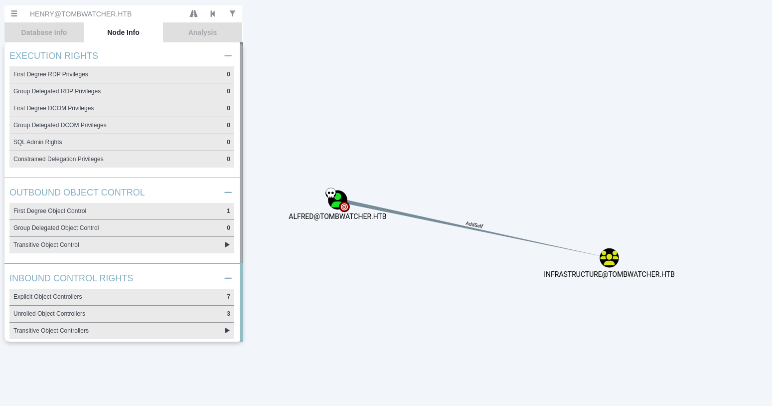Collapse the Outbound Object Control section
The height and width of the screenshot is (406, 772).
pyautogui.click(x=228, y=193)
